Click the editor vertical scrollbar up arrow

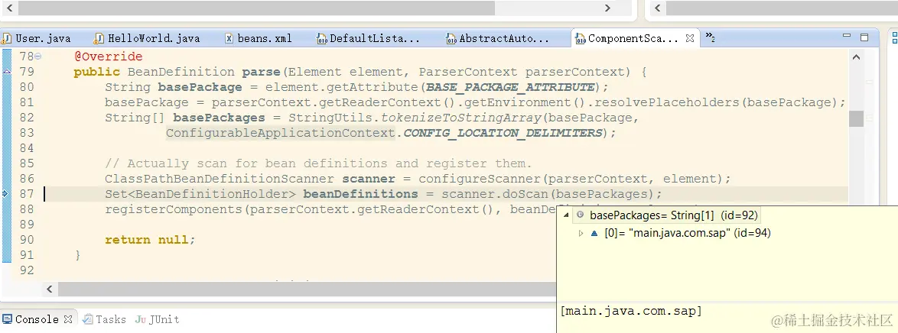(x=856, y=57)
